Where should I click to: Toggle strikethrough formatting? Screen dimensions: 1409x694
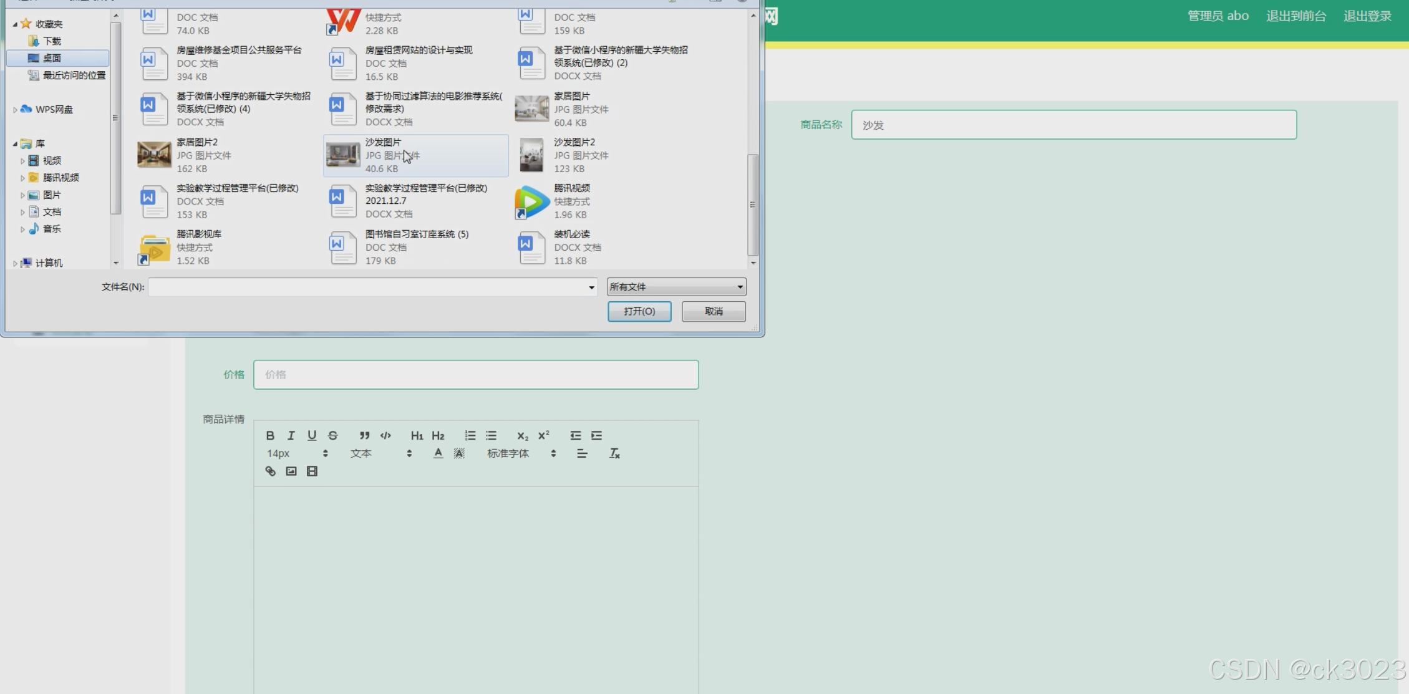(x=333, y=436)
